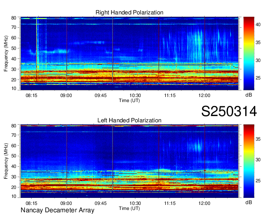Click the Left Handed Polarization title
The width and height of the screenshot is (265, 215).
129,120
